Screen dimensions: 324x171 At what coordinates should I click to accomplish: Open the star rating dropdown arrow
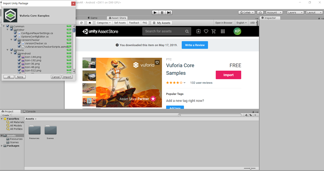(x=185, y=83)
